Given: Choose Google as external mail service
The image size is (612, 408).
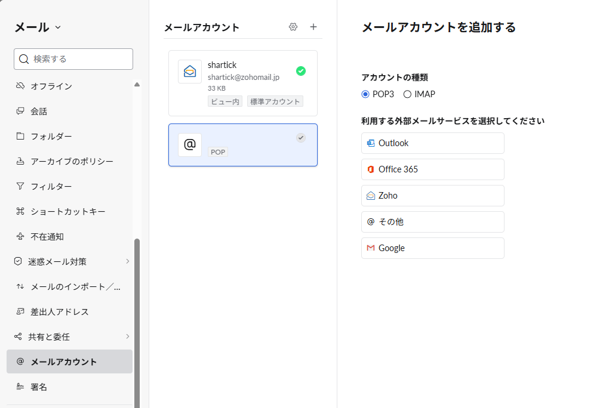Looking at the screenshot, I should click(432, 248).
